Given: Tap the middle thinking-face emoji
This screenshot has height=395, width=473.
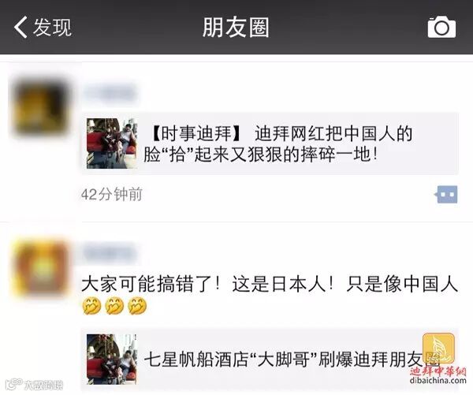Looking at the screenshot, I should coord(114,306).
